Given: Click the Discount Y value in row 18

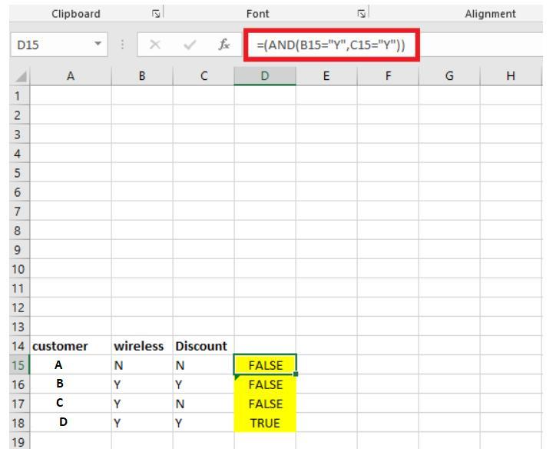Looking at the screenshot, I should (204, 422).
